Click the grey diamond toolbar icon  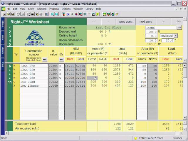tap(89, 14)
